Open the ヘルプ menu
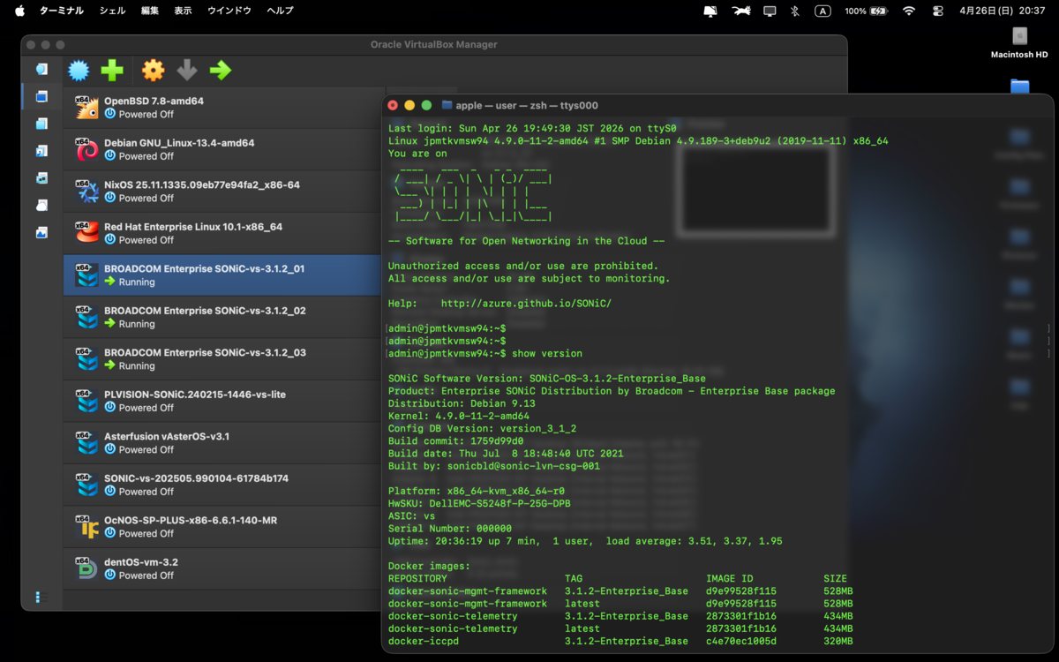The width and height of the screenshot is (1059, 662). coord(280,11)
